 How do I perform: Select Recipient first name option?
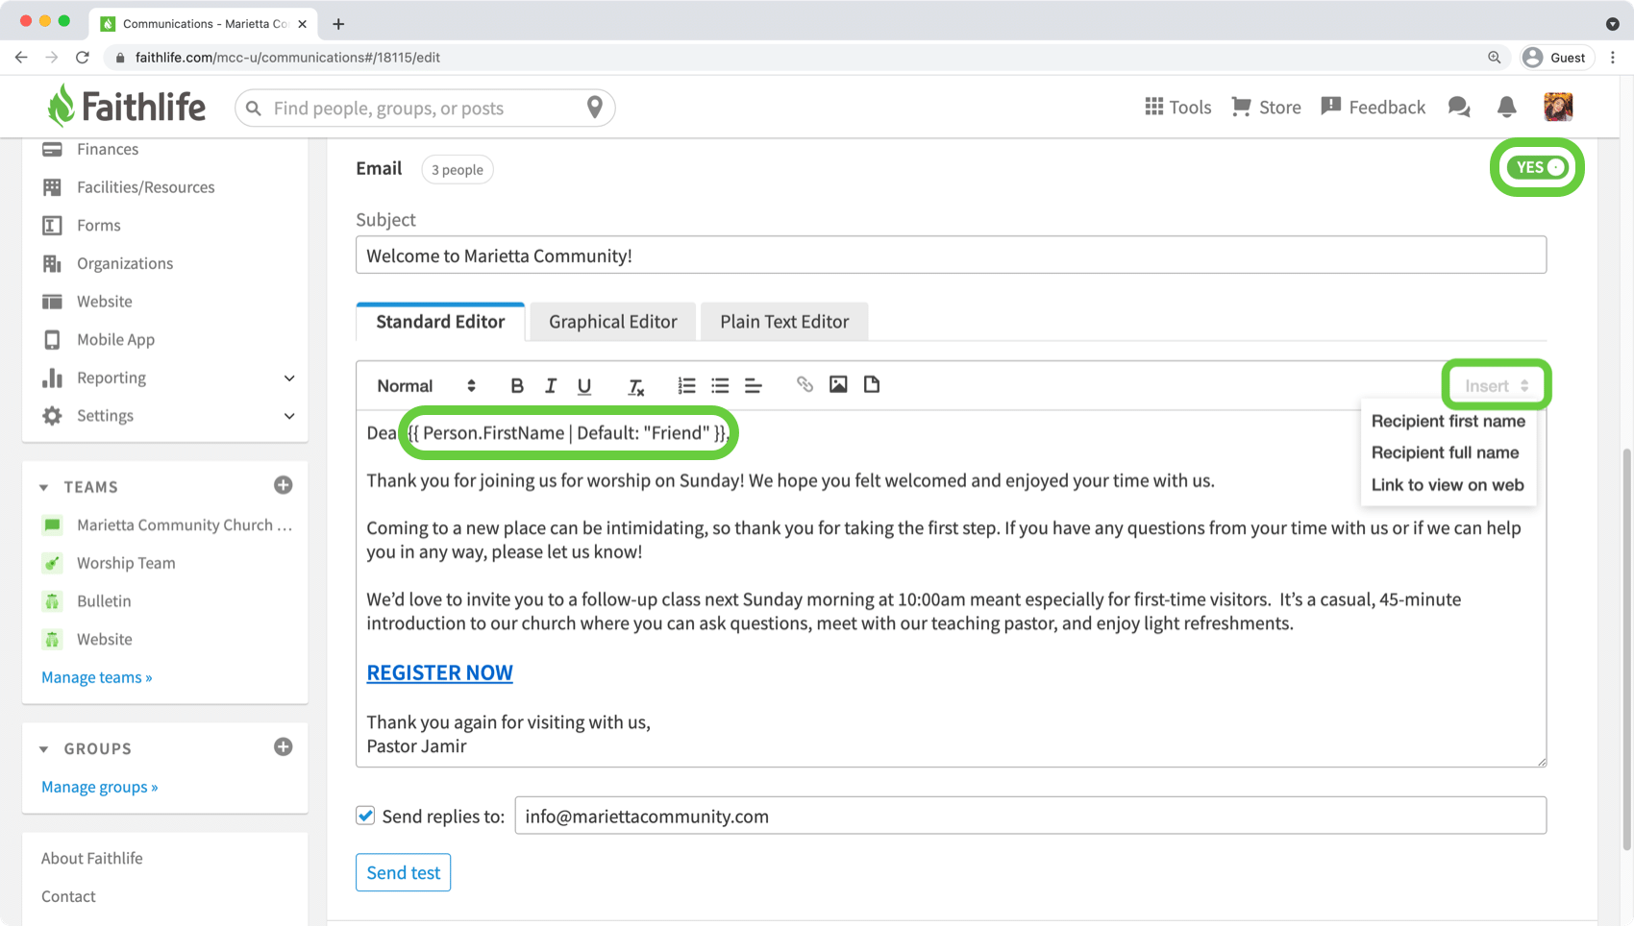[x=1448, y=421]
